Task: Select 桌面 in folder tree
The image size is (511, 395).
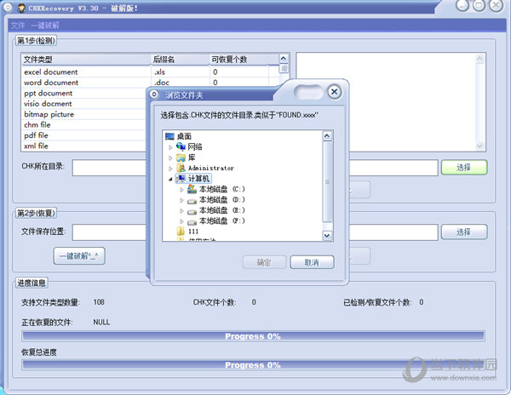Action: [x=184, y=136]
